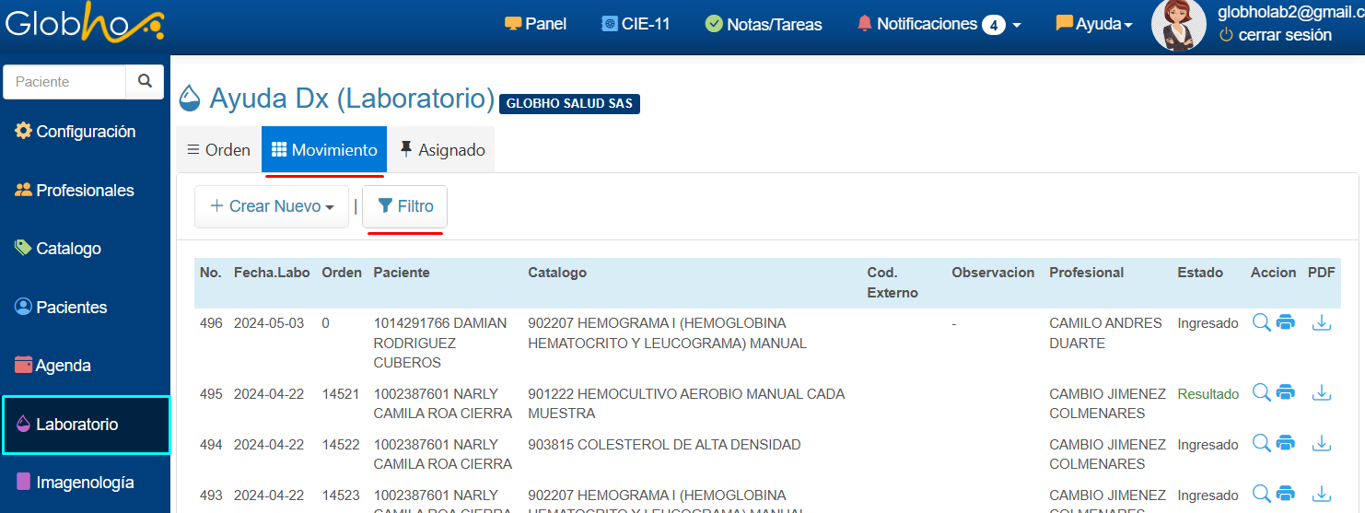Open CIE-11 from the top navigation
This screenshot has height=513, width=1365.
pos(636,24)
